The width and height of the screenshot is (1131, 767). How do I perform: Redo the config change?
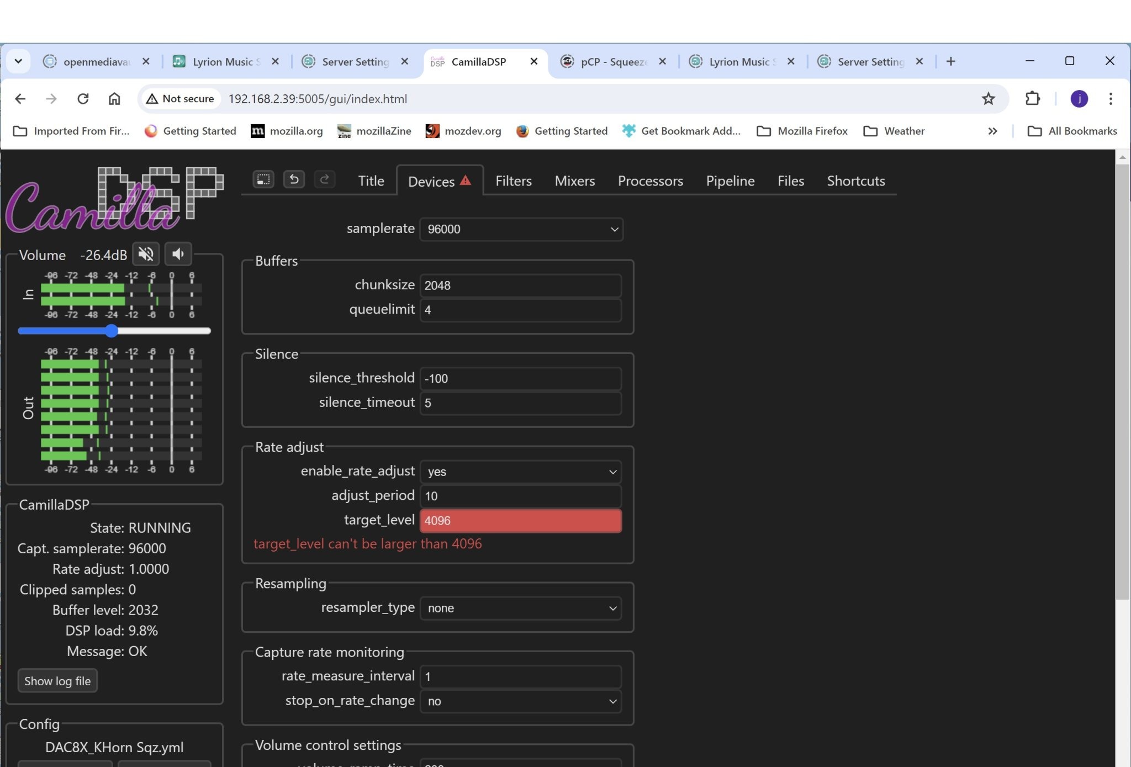click(x=325, y=179)
